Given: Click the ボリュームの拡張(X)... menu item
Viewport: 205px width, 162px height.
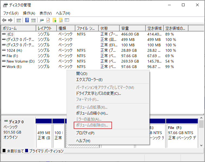Looking at the screenshot, I should 108,107.
